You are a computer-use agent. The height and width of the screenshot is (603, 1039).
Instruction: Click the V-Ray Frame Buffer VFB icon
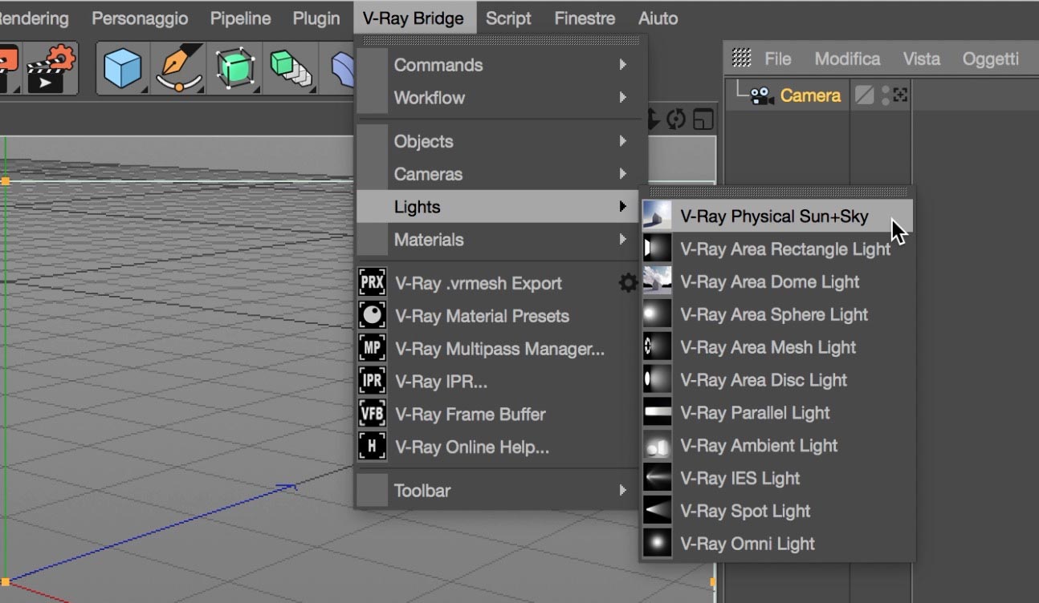[x=373, y=415]
